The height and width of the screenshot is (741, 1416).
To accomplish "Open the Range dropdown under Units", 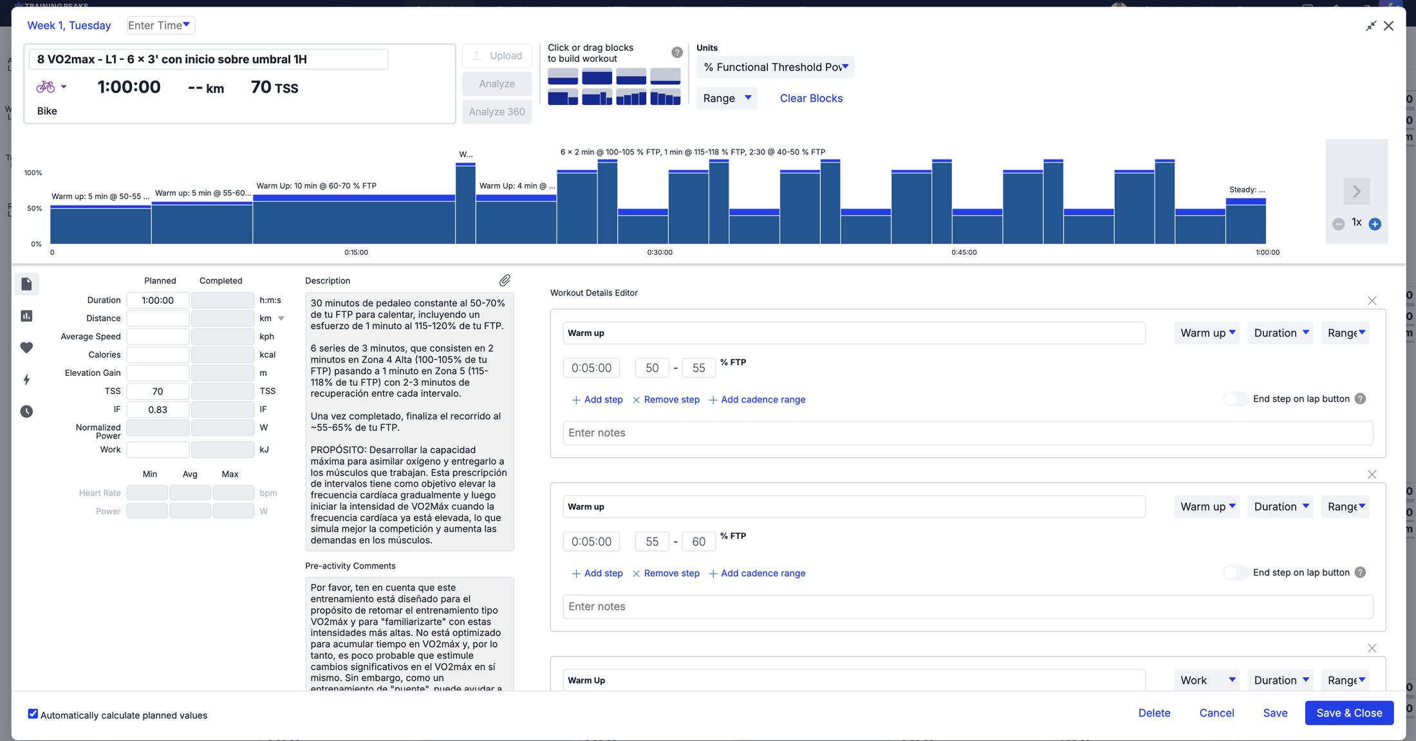I will tap(727, 98).
